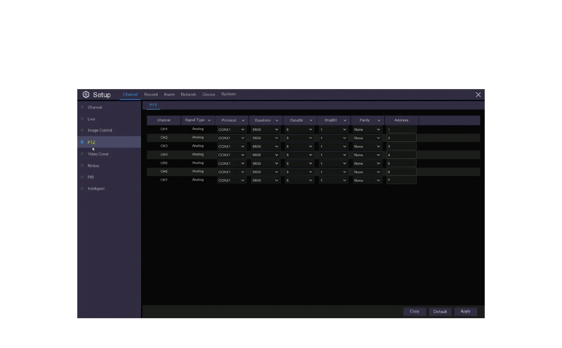Expand the Signal Type header chevron
The width and height of the screenshot is (562, 348).
[209, 120]
